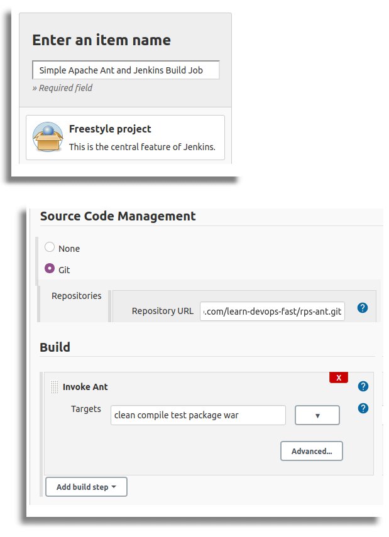Delete Invoke Ant step with red X

[339, 377]
